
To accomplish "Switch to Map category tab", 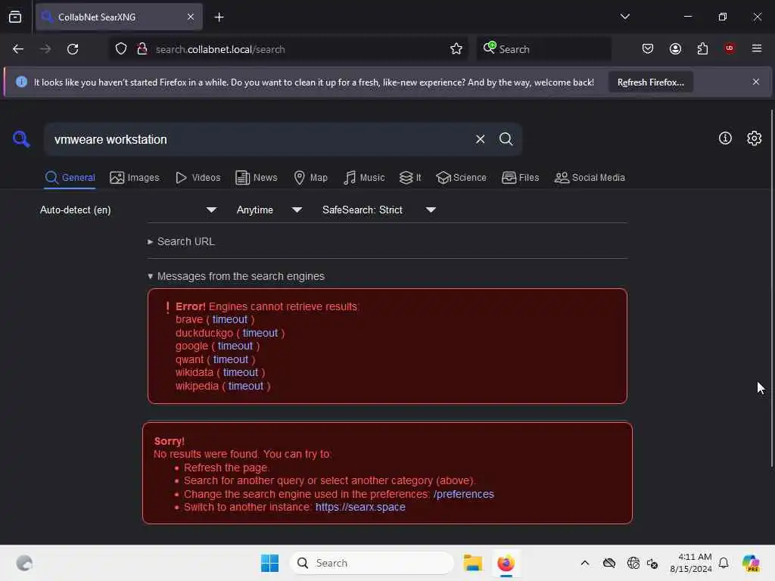I will [310, 178].
